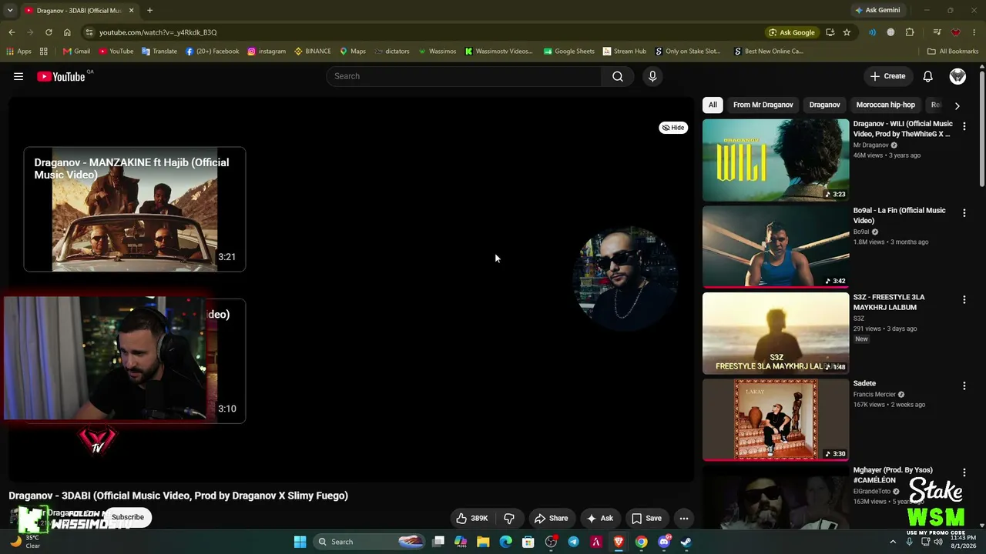Image resolution: width=986 pixels, height=554 pixels.
Task: Open the YouTube guide hamburger menu
Action: 18,76
